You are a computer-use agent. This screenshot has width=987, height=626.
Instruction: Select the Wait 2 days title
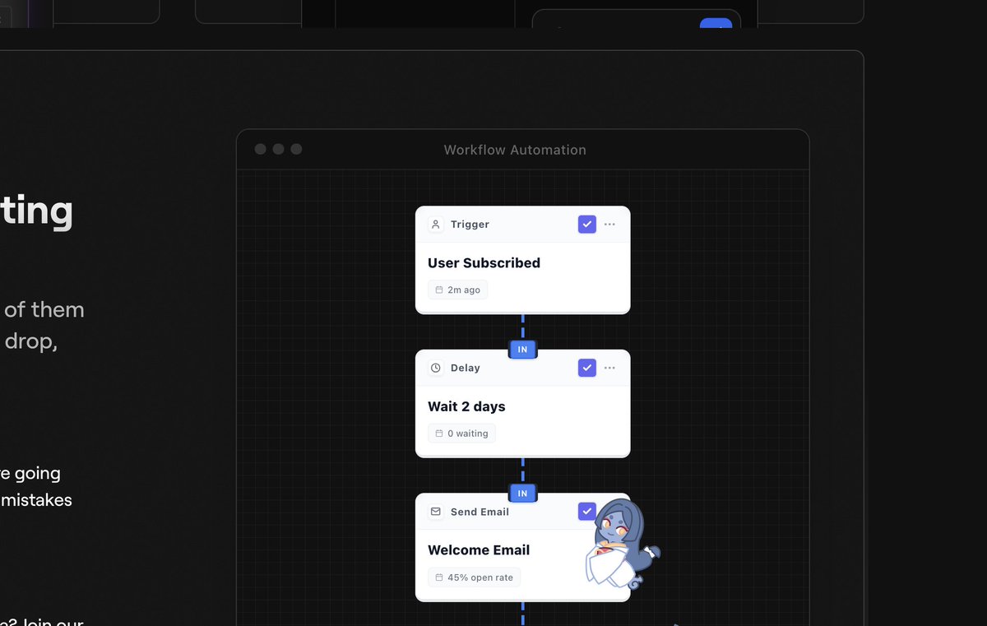(x=466, y=407)
